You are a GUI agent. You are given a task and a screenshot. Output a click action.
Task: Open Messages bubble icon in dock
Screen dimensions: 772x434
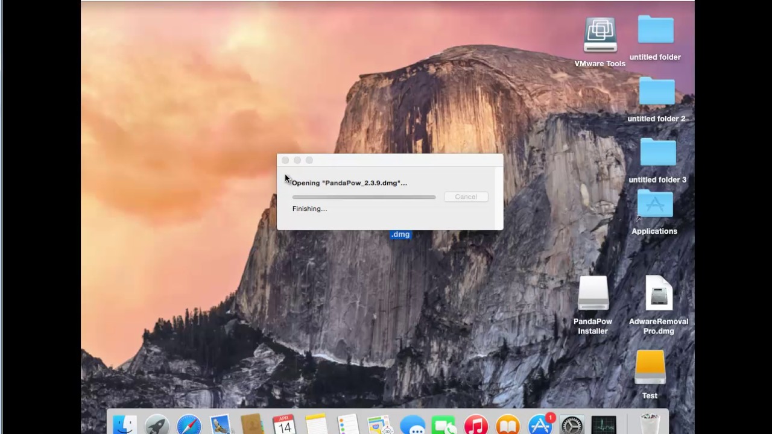(x=413, y=425)
